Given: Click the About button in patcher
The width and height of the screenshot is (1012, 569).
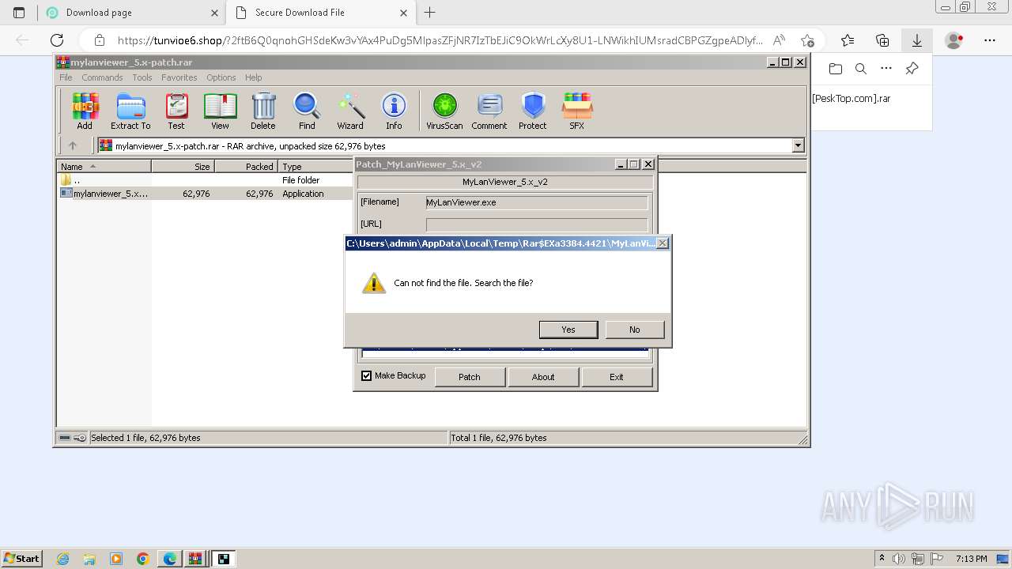Looking at the screenshot, I should [543, 377].
